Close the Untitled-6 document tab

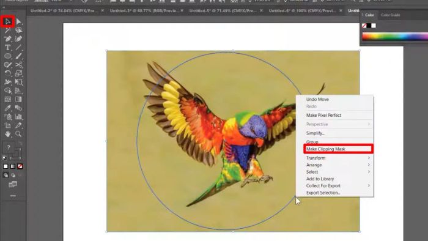pyautogui.click(x=341, y=10)
